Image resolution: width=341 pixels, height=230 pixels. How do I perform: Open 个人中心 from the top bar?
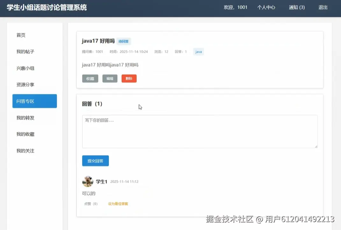pos(266,7)
